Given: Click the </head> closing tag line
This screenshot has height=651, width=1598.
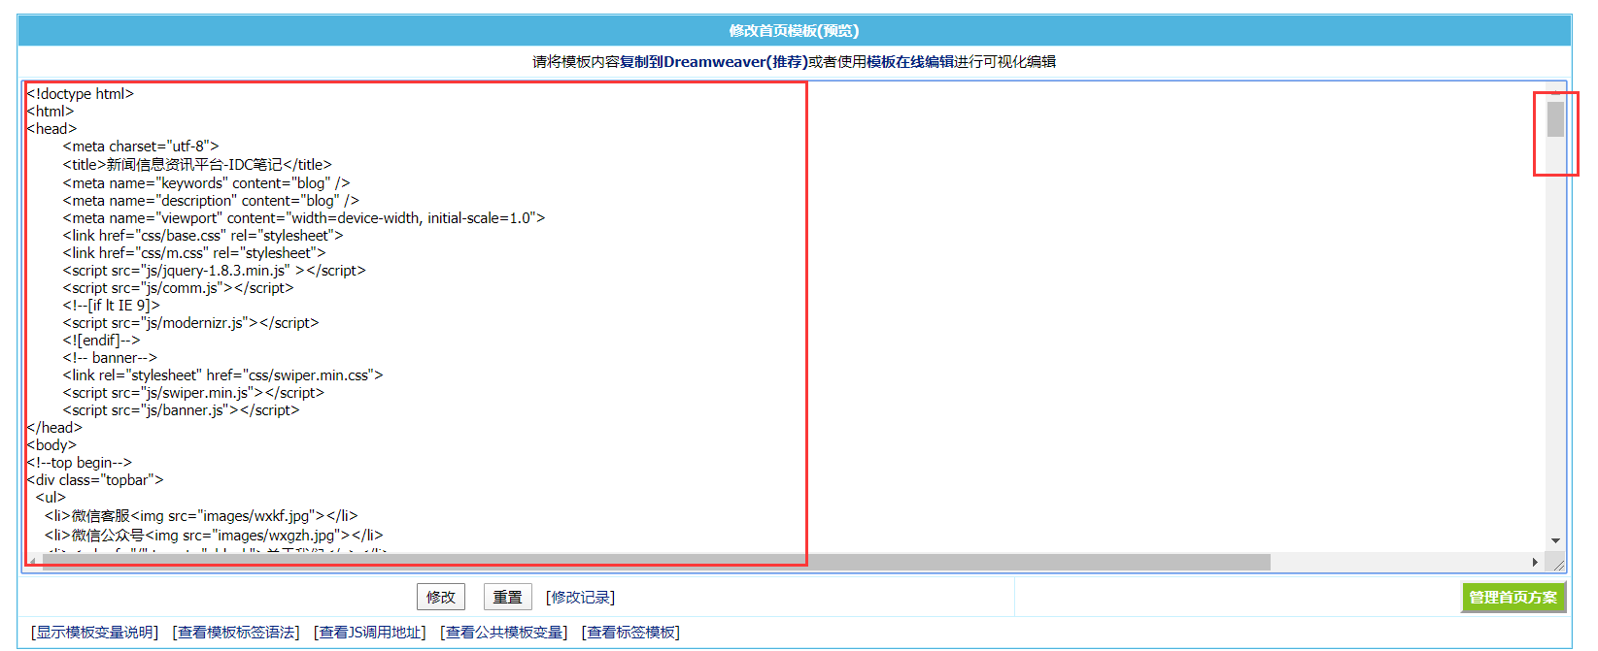Looking at the screenshot, I should pyautogui.click(x=54, y=428).
